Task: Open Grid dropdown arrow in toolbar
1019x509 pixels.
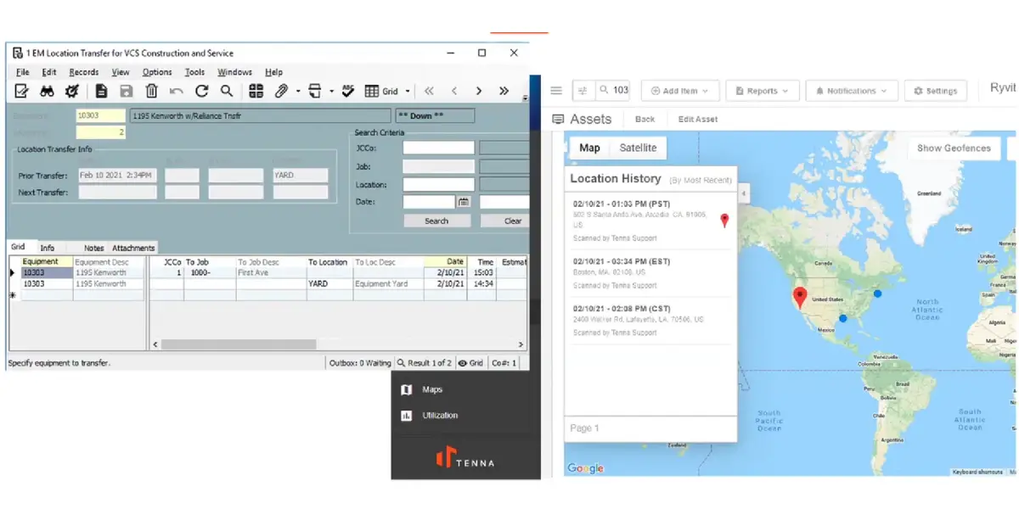Action: click(408, 92)
